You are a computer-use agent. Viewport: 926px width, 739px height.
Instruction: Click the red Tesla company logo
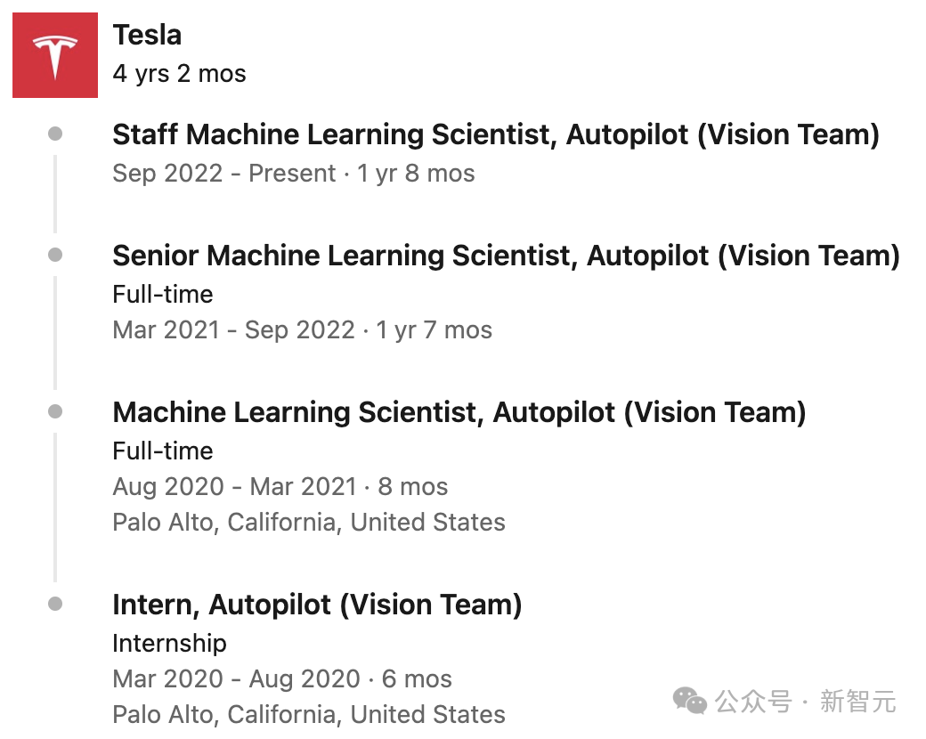pos(55,55)
